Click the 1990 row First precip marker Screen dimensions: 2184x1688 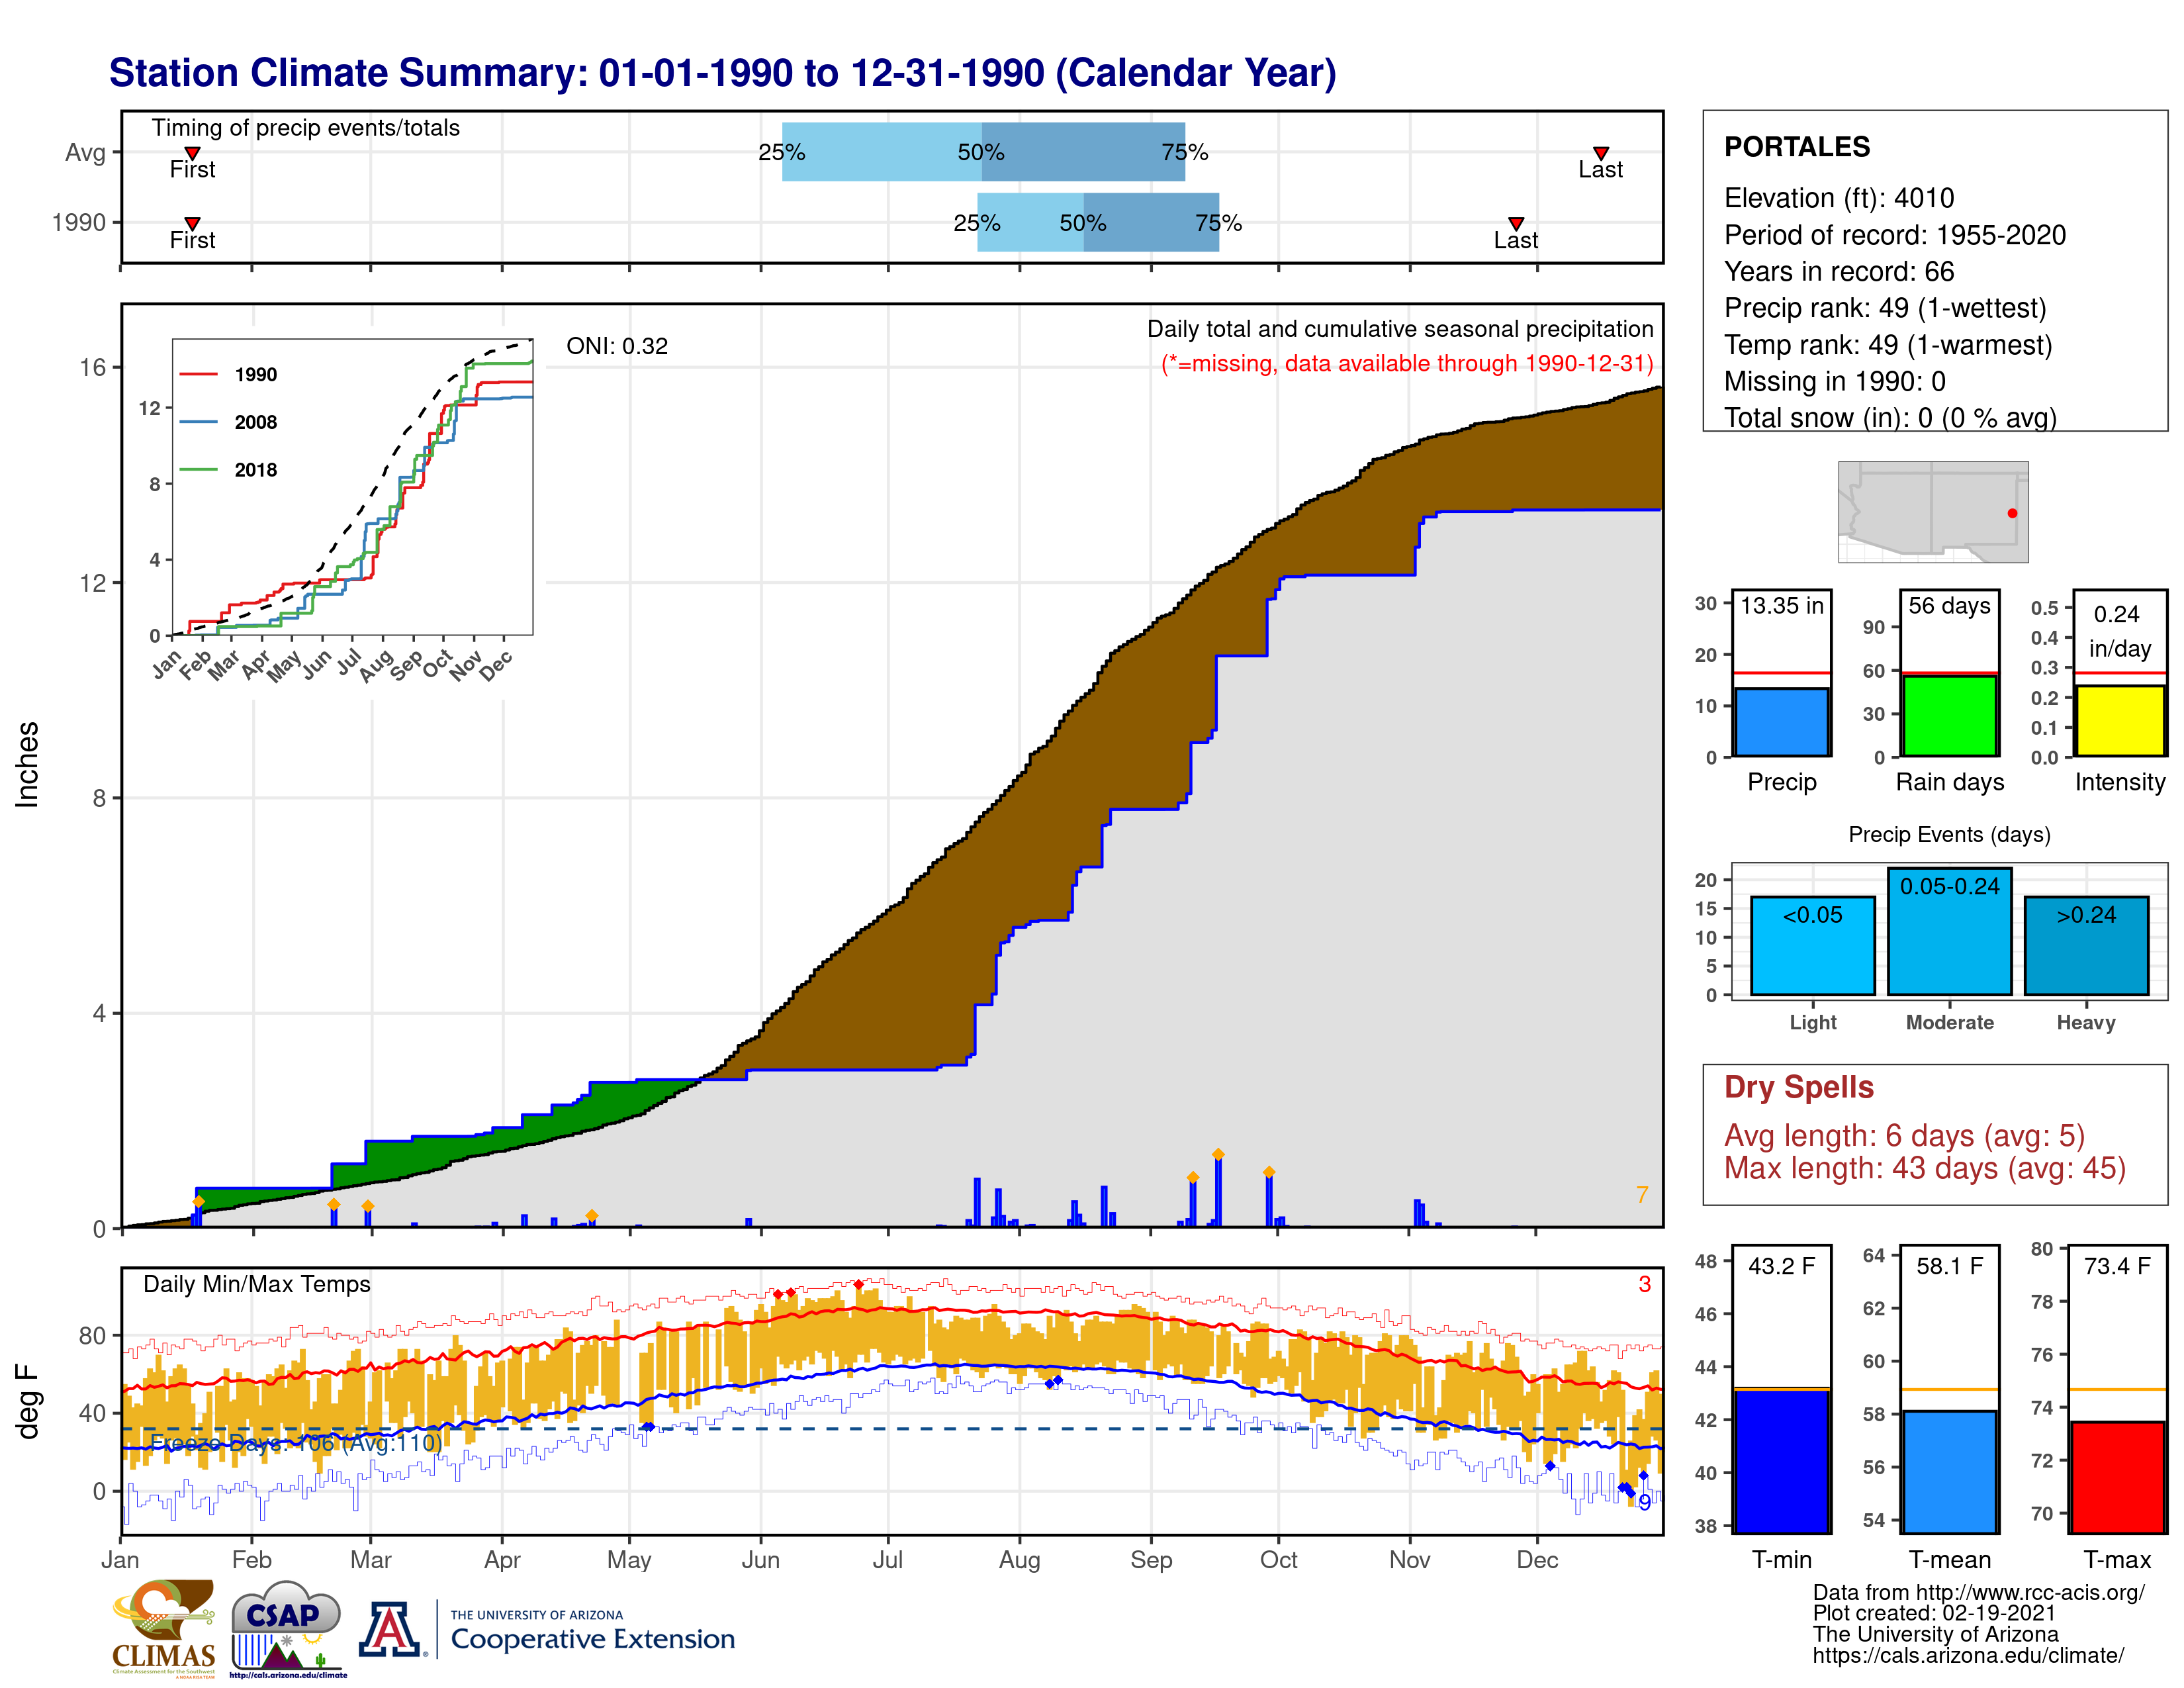pos(192,224)
